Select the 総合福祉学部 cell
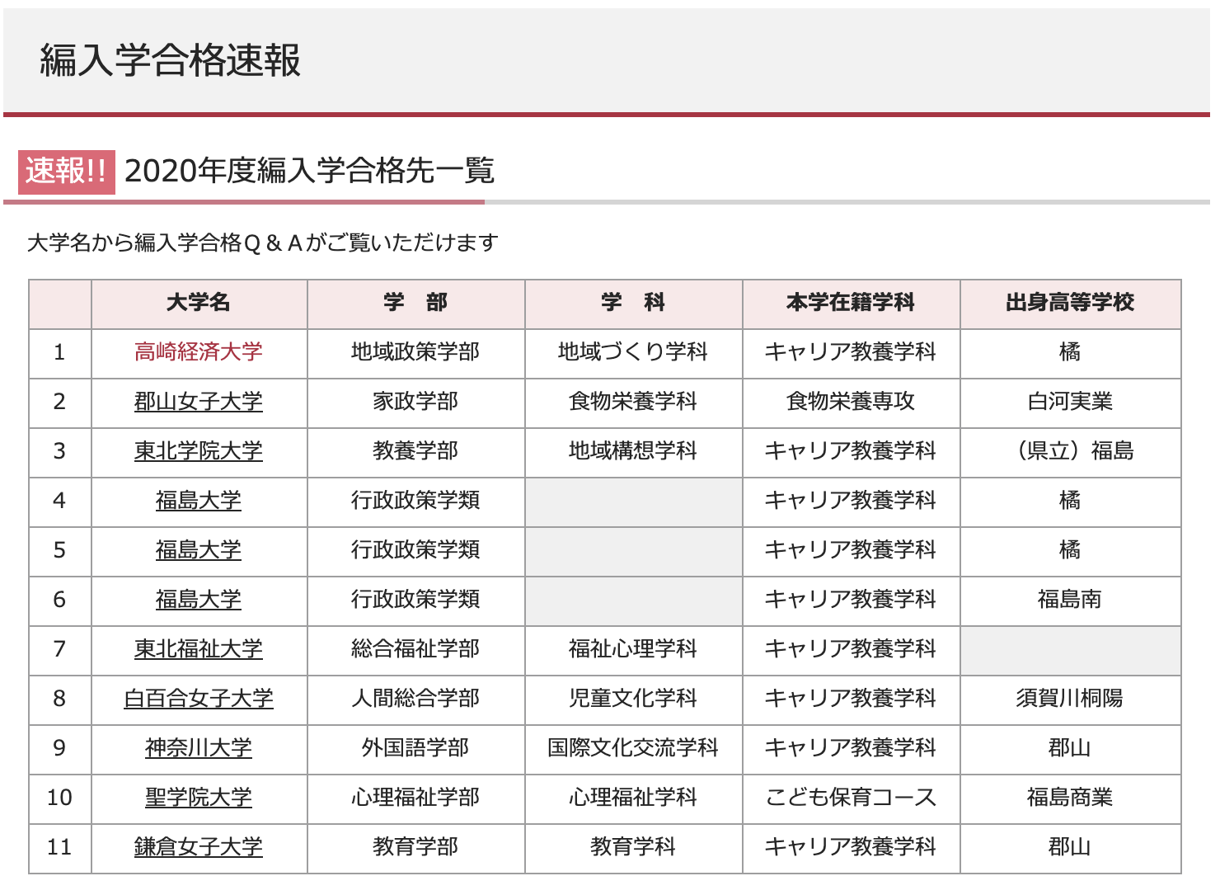This screenshot has height=876, width=1220. tap(415, 649)
